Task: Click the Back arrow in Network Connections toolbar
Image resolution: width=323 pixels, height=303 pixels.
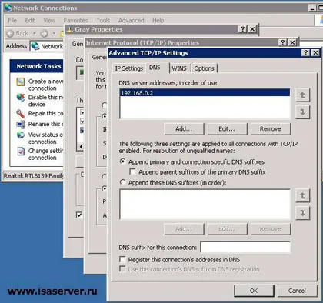Action: tap(10, 33)
